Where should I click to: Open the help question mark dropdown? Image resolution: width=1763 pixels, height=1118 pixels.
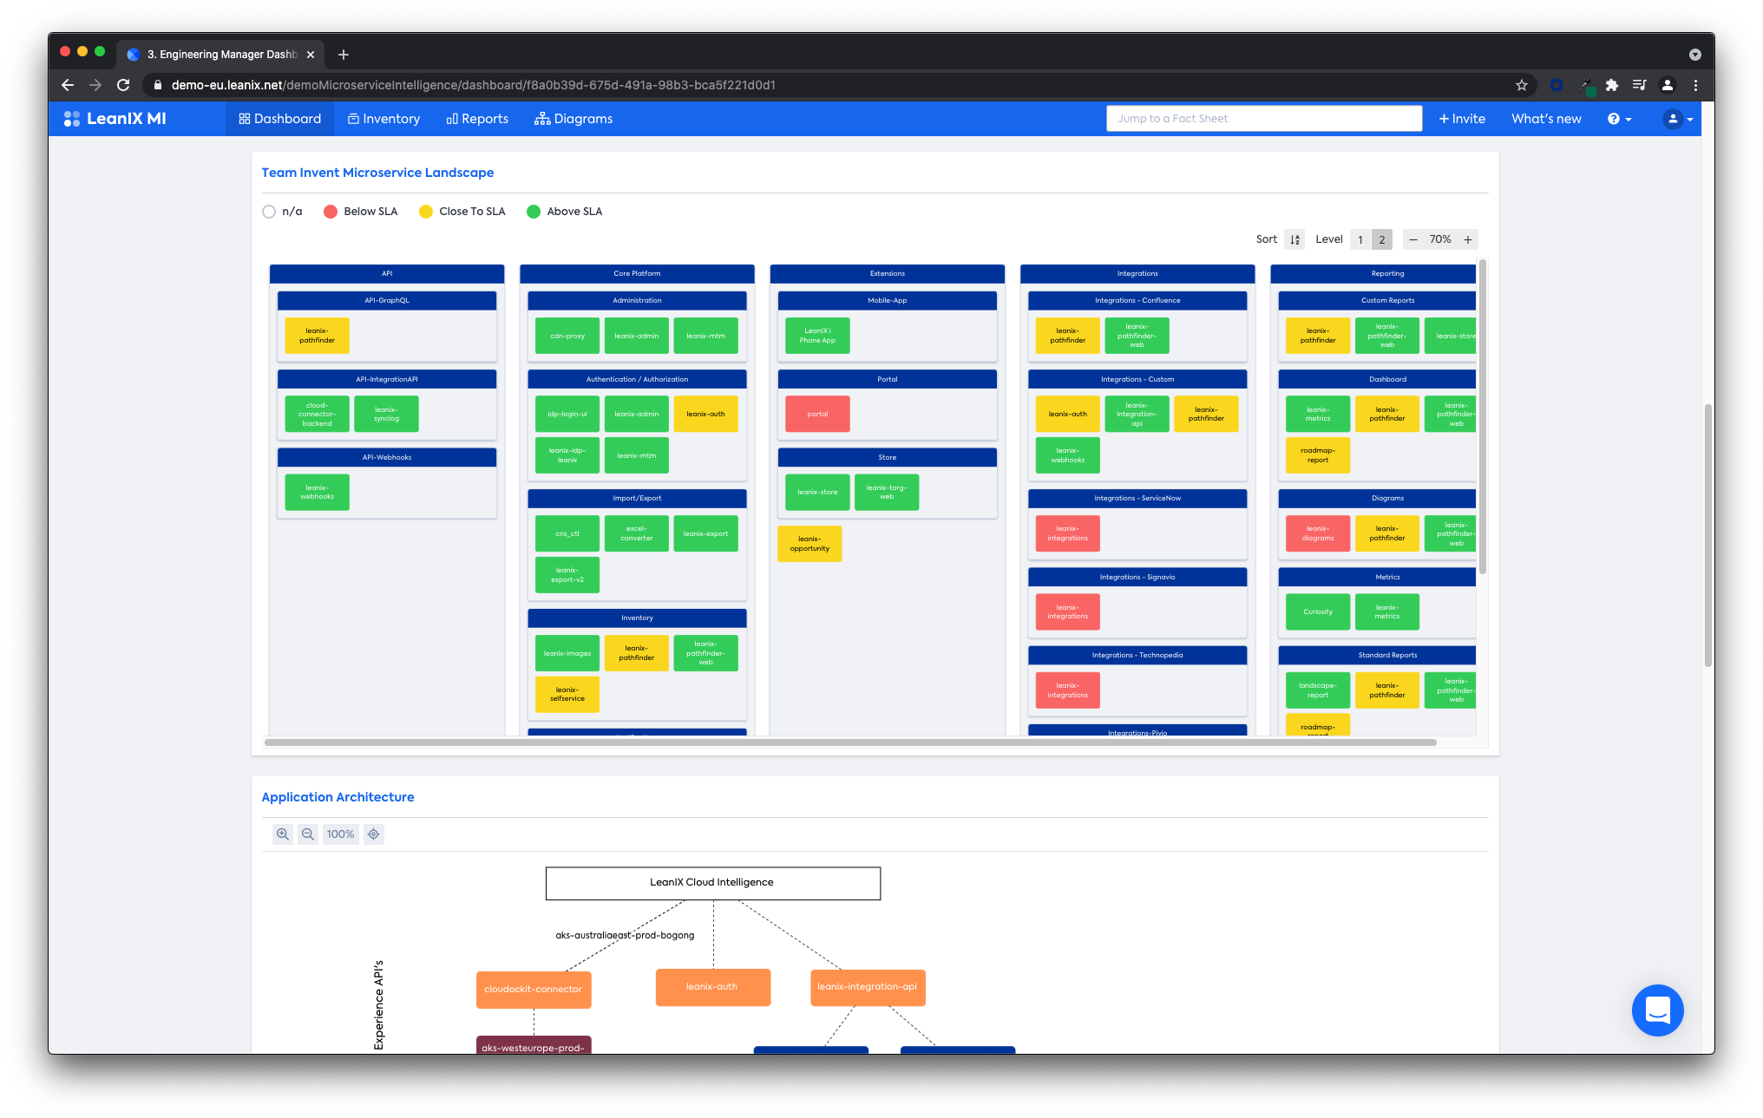(1619, 119)
